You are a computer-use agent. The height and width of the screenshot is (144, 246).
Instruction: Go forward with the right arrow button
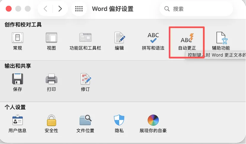click(x=60, y=9)
